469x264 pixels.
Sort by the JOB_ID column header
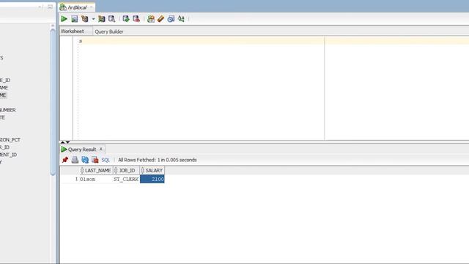coord(127,170)
